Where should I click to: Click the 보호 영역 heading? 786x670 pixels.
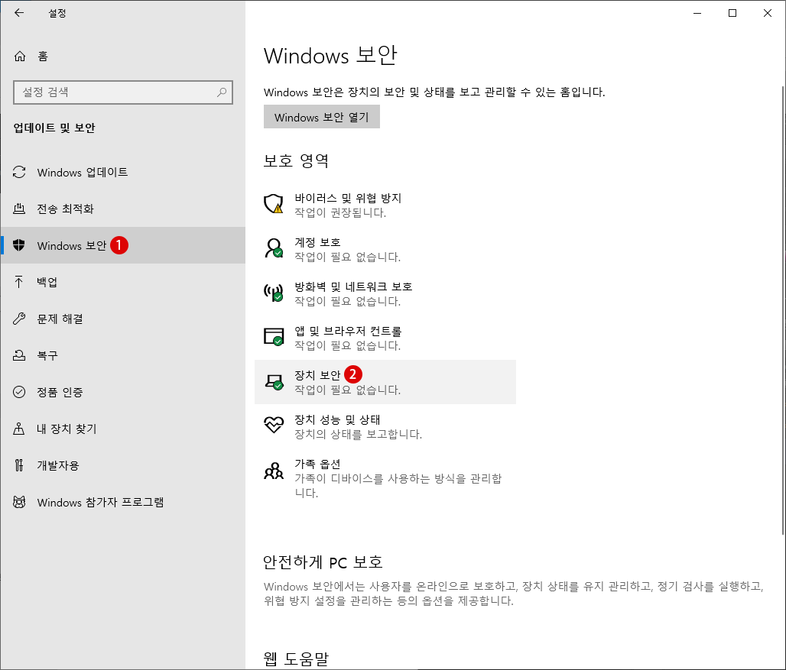[x=296, y=160]
